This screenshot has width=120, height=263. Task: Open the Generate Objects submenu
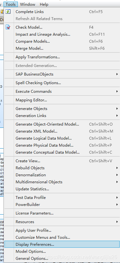(62, 109)
